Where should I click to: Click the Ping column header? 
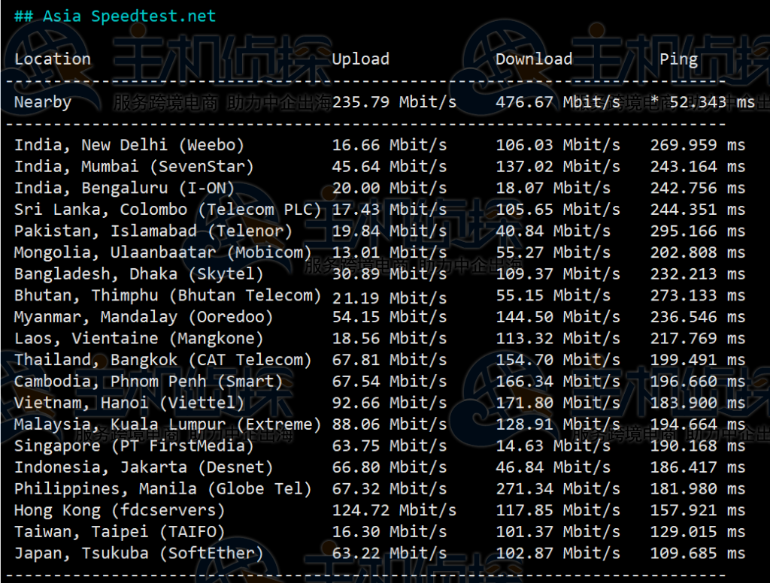(x=678, y=59)
